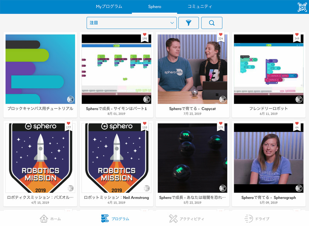Select プログラム in bottom navigation
The width and height of the screenshot is (309, 226).
pyautogui.click(x=115, y=219)
